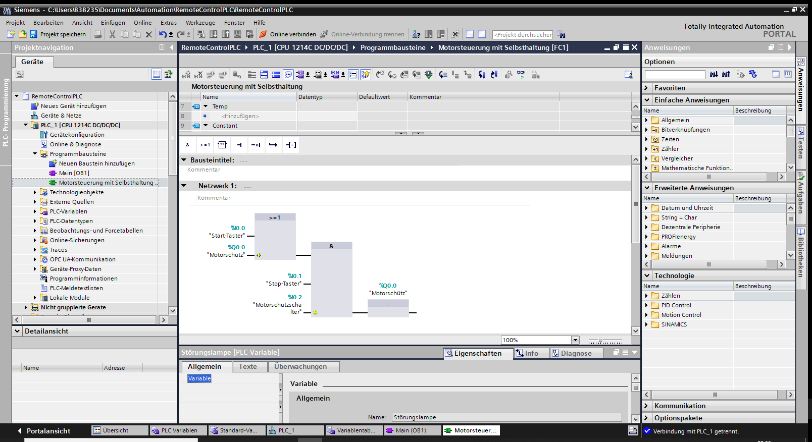The height and width of the screenshot is (442, 812).
Task: Toggle network comments icon in editor toolbar
Action: click(x=288, y=75)
